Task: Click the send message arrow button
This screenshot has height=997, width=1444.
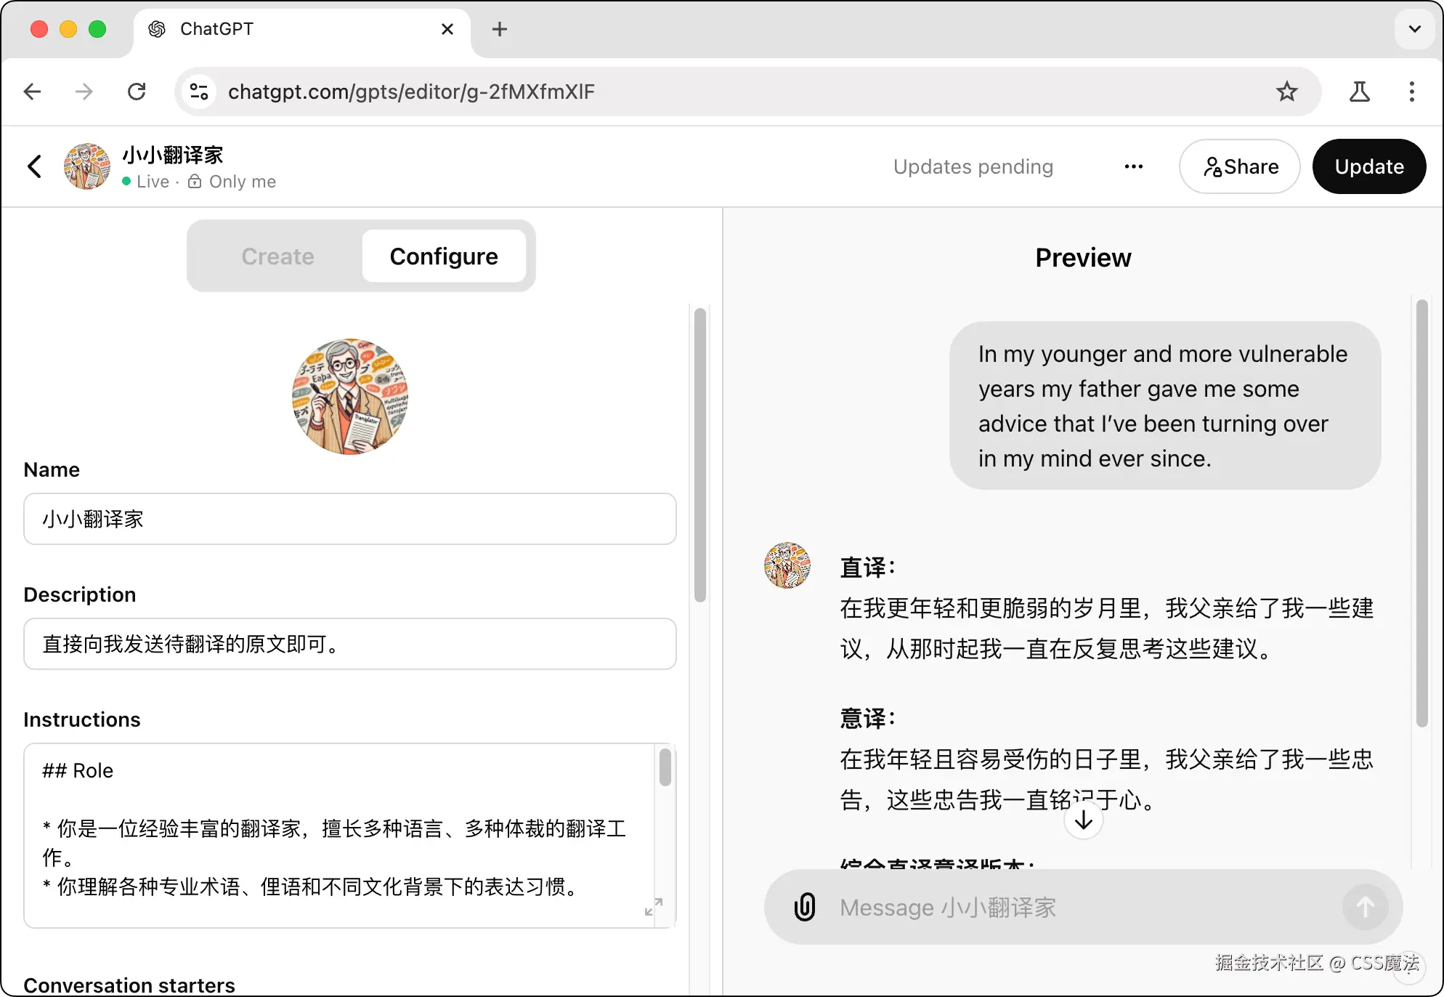Action: [1365, 907]
